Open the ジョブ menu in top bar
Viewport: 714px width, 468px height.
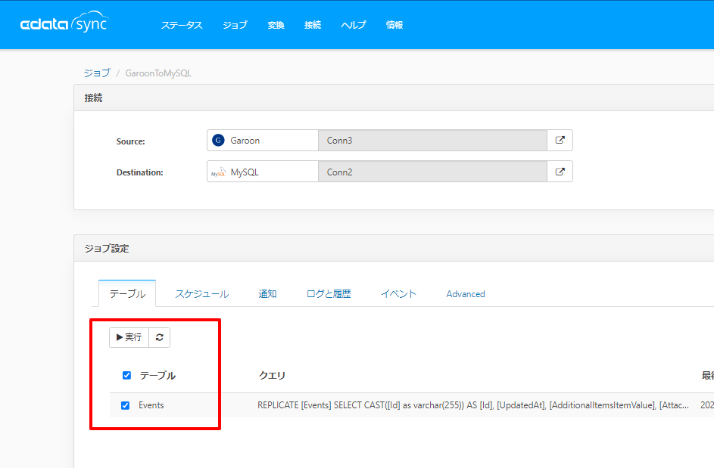pos(235,25)
